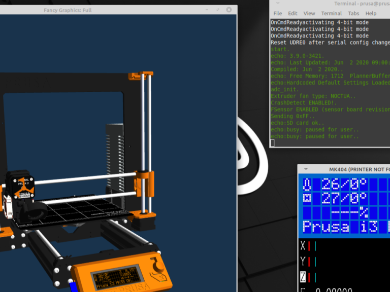Click the 'start.' line in Terminal
Viewport: 390px width, 292px height.
tap(280, 49)
